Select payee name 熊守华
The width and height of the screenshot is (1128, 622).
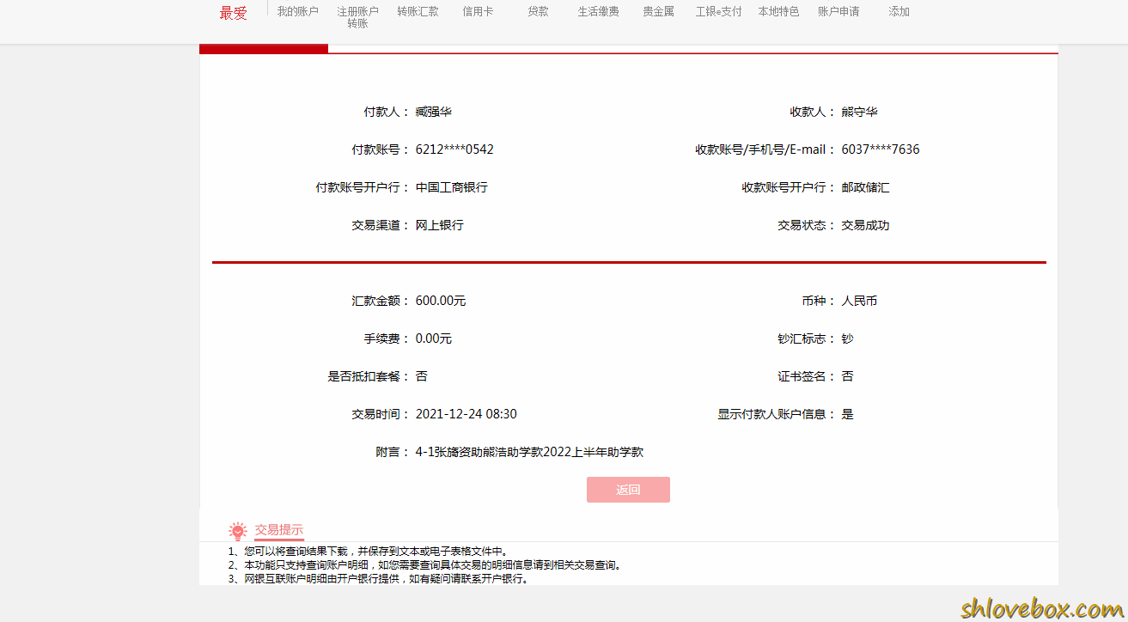point(860,112)
